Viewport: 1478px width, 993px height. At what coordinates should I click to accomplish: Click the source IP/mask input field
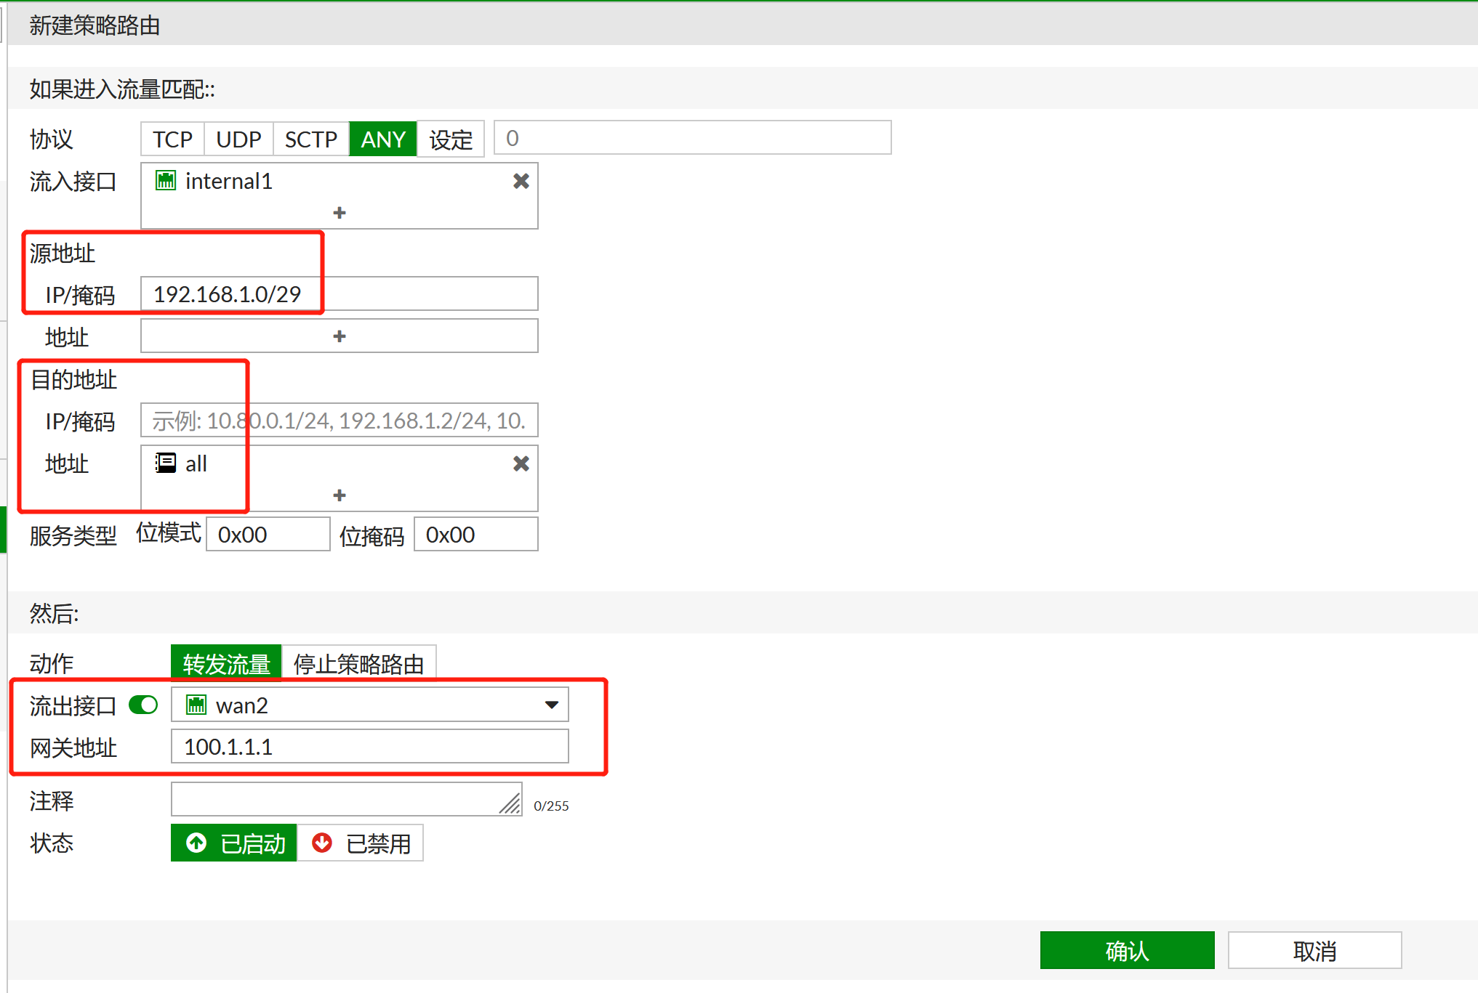[x=339, y=294]
